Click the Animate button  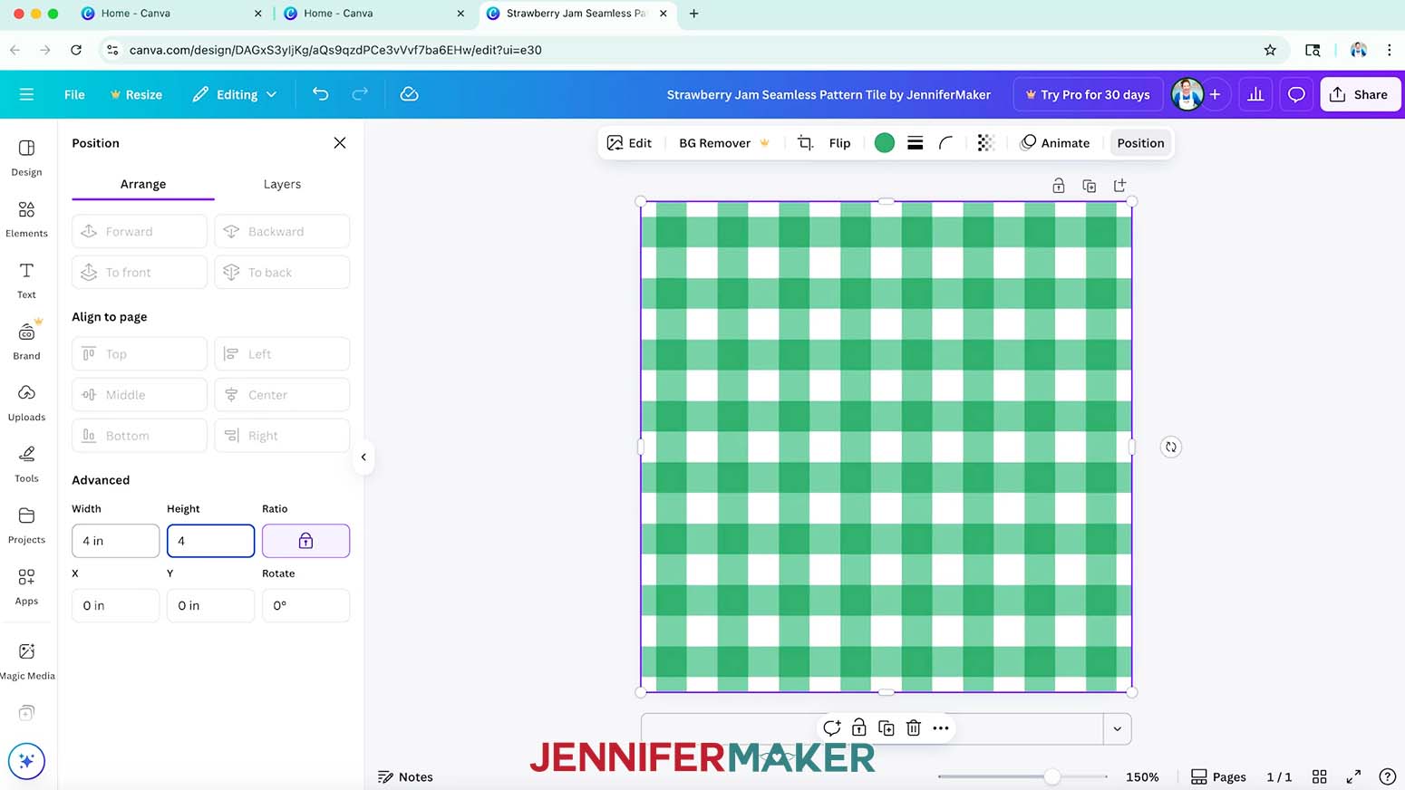(1055, 143)
